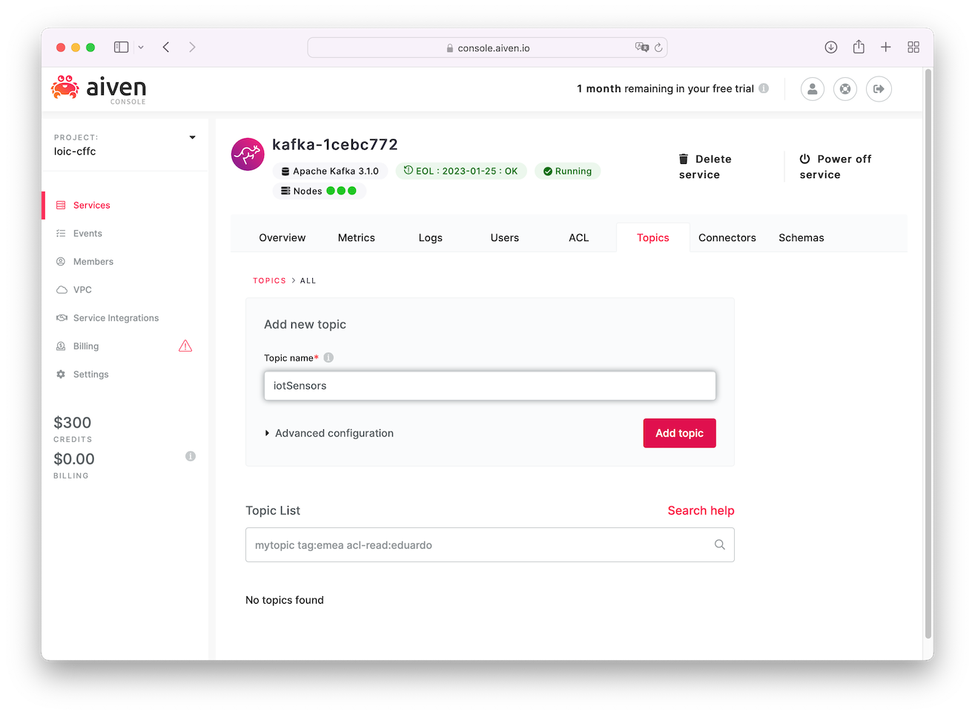Click the TOPICS breadcrumb link
The height and width of the screenshot is (715, 975).
pyautogui.click(x=269, y=280)
